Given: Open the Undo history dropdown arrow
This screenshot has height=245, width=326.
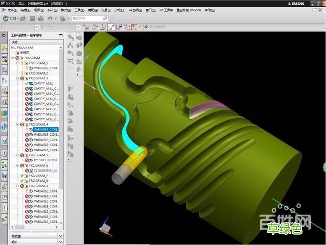Looking at the screenshot, I should click(x=56, y=19).
